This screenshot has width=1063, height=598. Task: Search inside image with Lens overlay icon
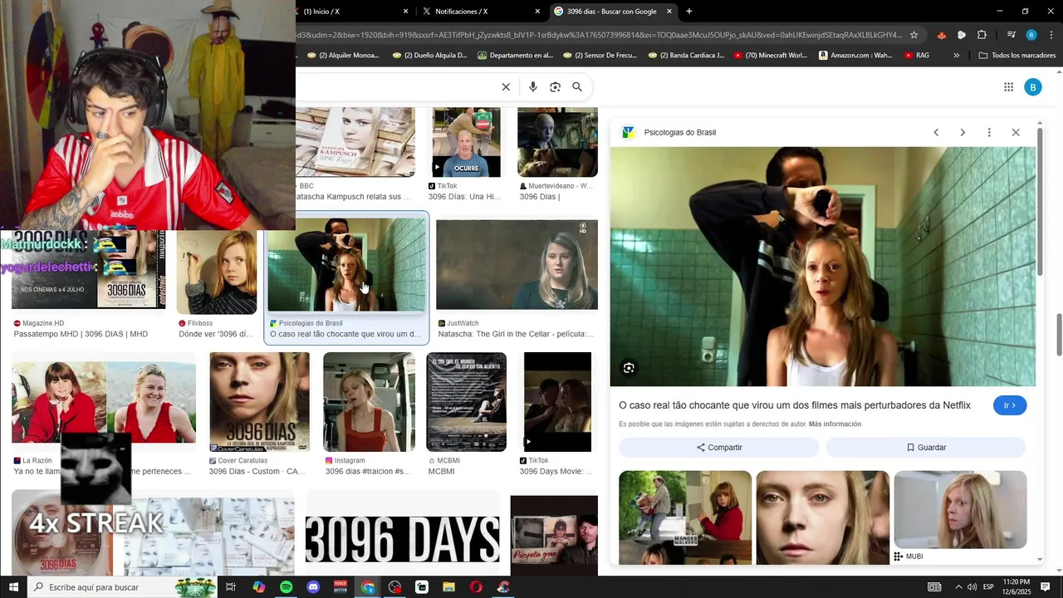629,368
